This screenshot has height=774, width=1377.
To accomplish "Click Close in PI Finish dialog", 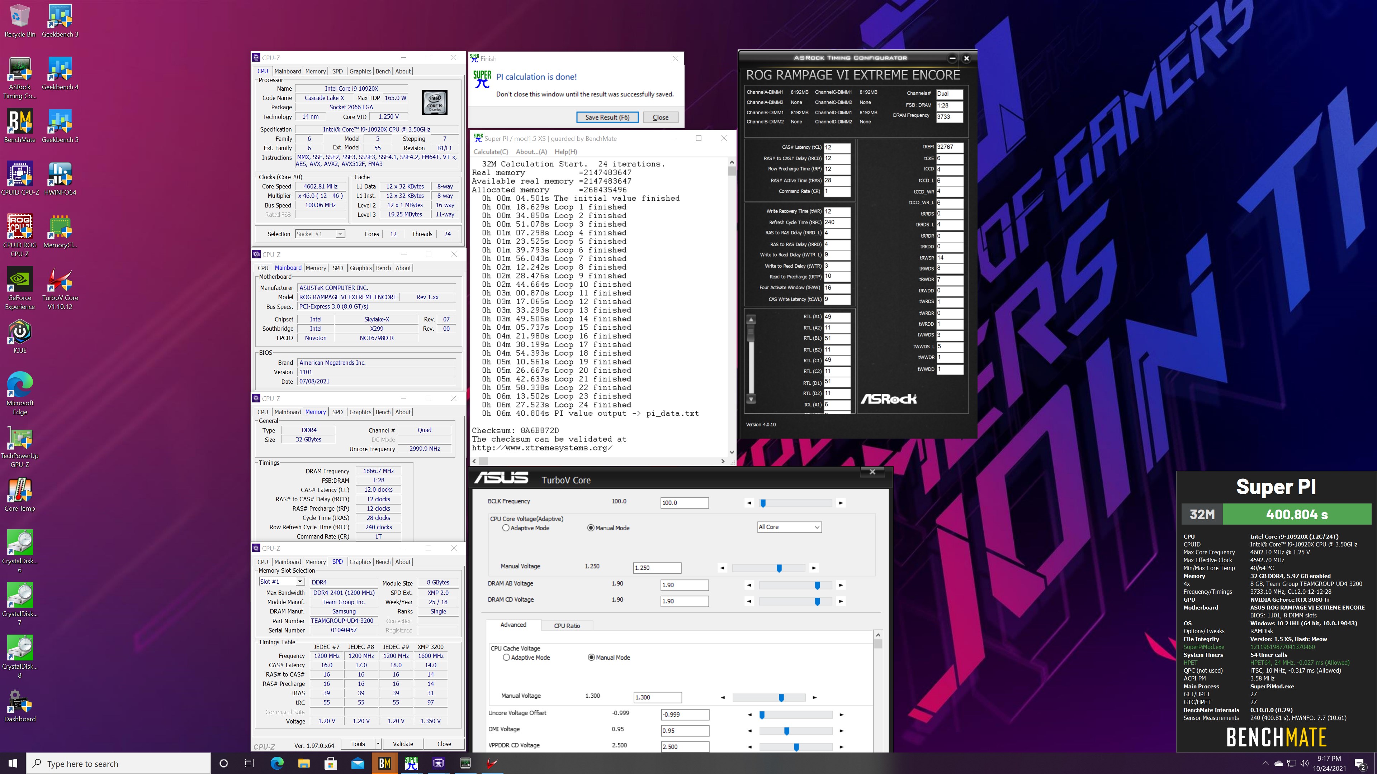I will 660,118.
